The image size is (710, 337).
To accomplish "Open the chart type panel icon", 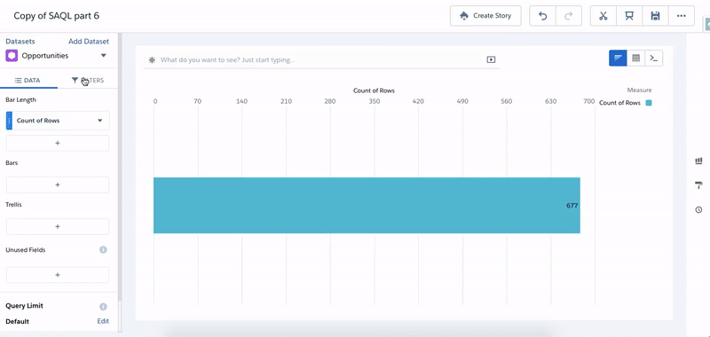I will pyautogui.click(x=698, y=161).
